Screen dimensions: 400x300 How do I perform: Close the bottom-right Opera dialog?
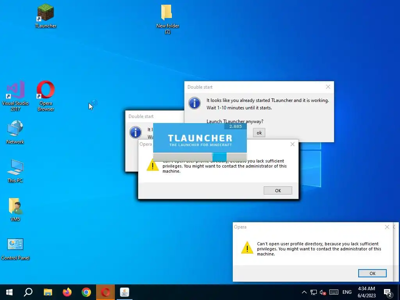[x=387, y=227]
